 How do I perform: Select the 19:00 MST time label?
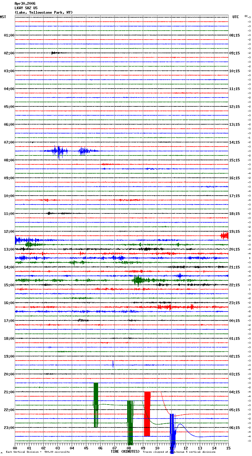click(x=9, y=356)
